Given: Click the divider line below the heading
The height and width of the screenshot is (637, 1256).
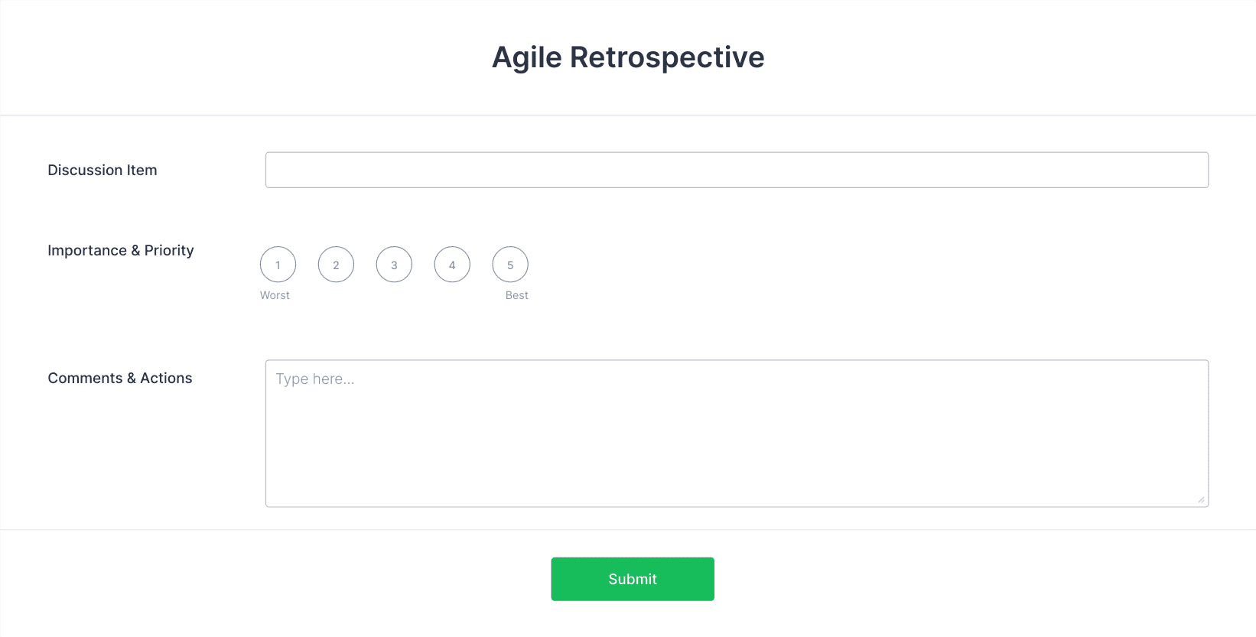Looking at the screenshot, I should (x=628, y=115).
